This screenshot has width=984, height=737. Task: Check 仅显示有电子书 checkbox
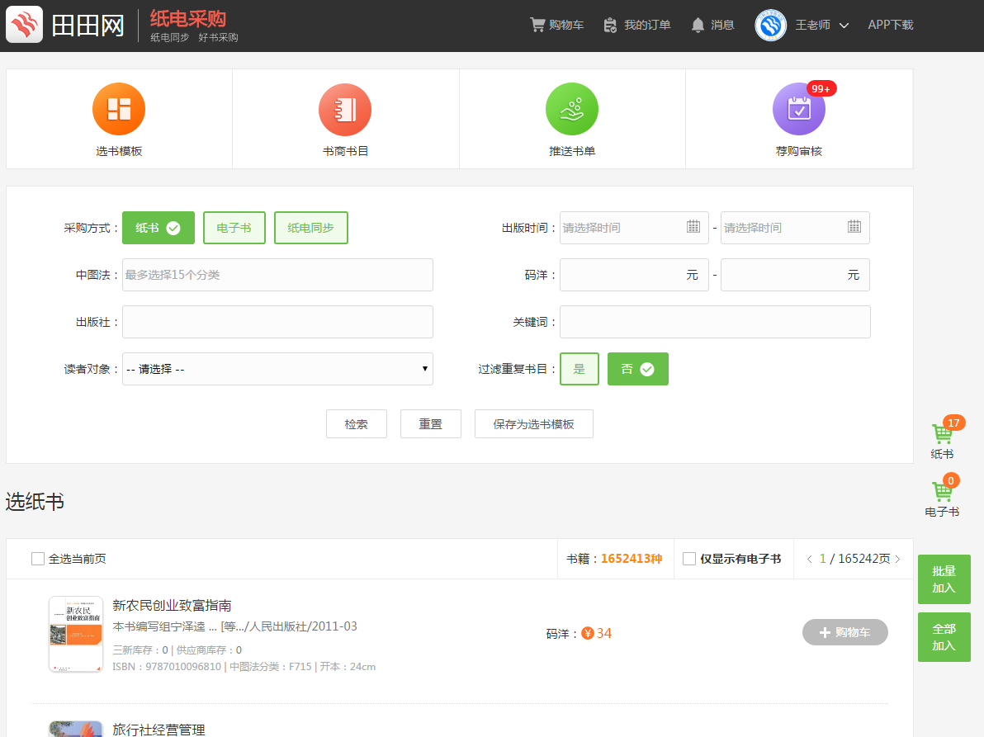689,559
